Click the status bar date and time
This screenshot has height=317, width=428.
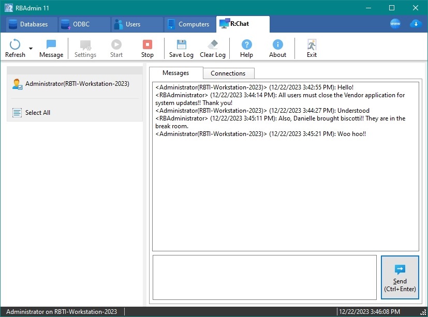[370, 311]
